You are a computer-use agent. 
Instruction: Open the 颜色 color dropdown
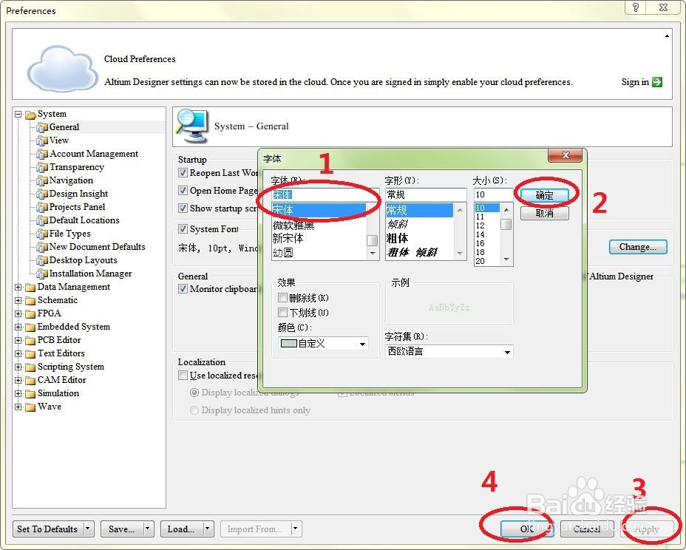[x=362, y=344]
